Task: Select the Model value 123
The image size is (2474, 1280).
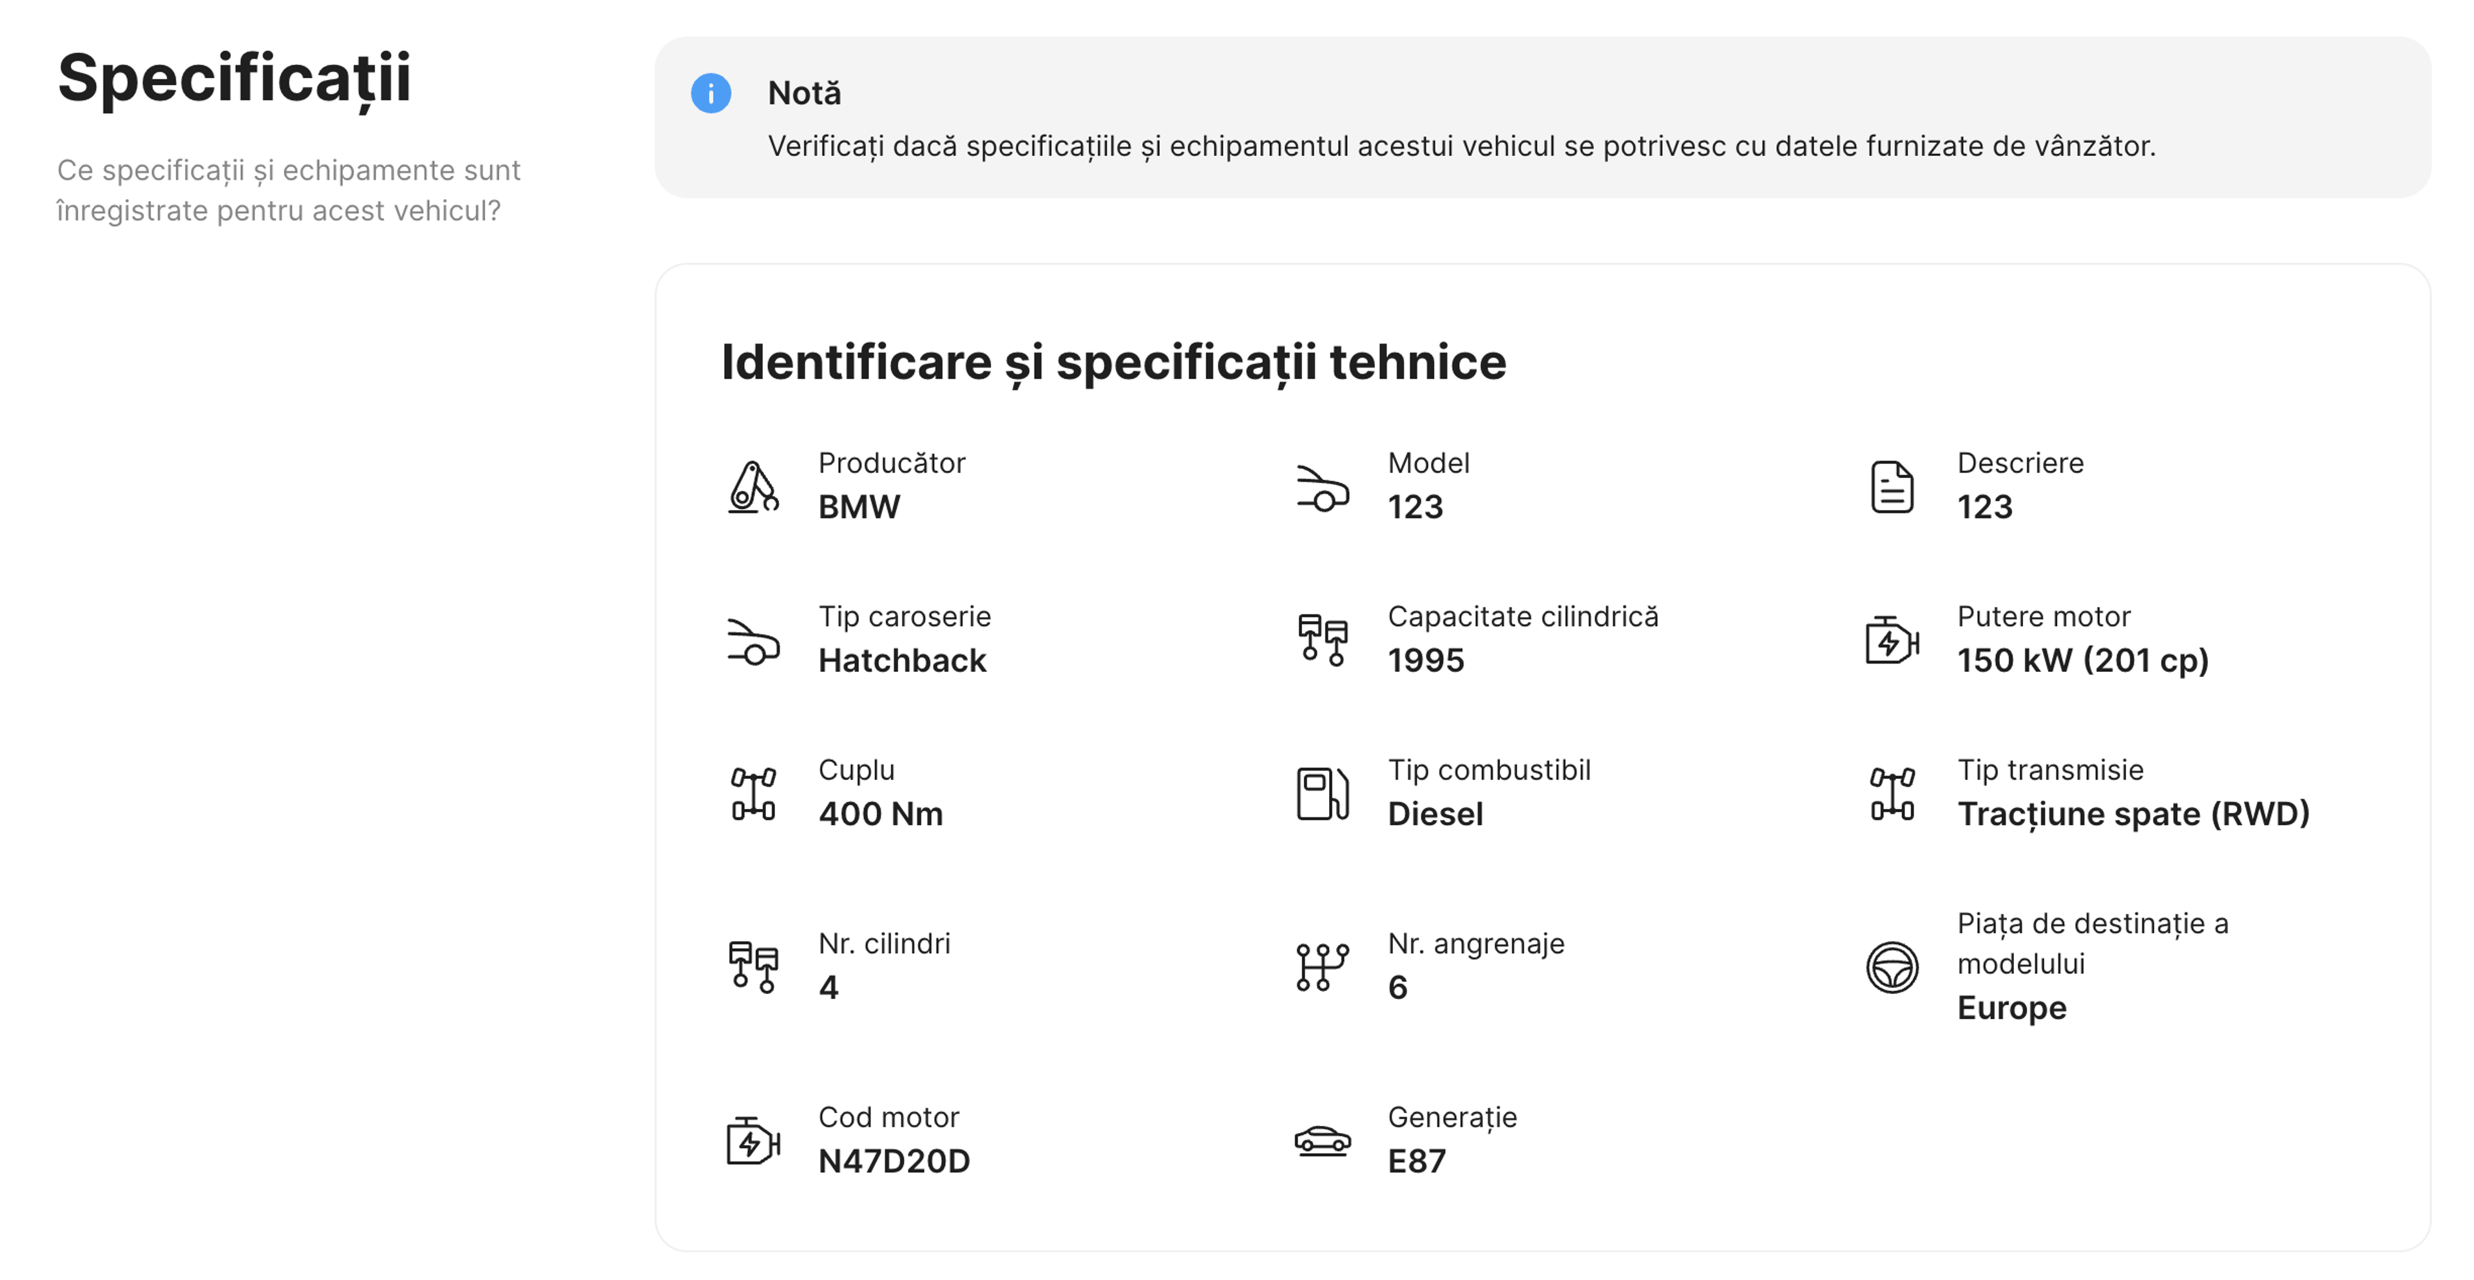Action: (x=1415, y=507)
